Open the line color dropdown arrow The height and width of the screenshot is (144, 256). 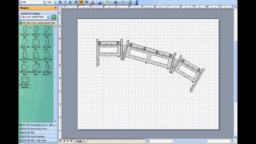pyautogui.click(x=103, y=2)
